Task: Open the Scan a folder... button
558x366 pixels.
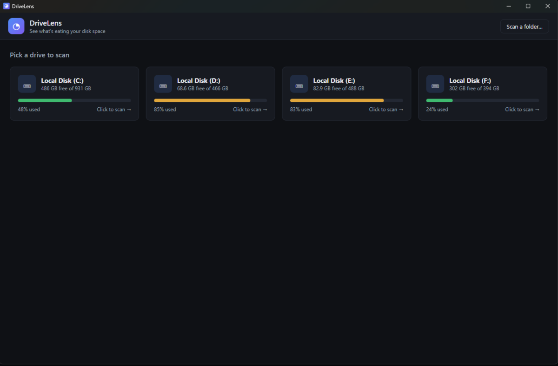Action: pyautogui.click(x=525, y=26)
